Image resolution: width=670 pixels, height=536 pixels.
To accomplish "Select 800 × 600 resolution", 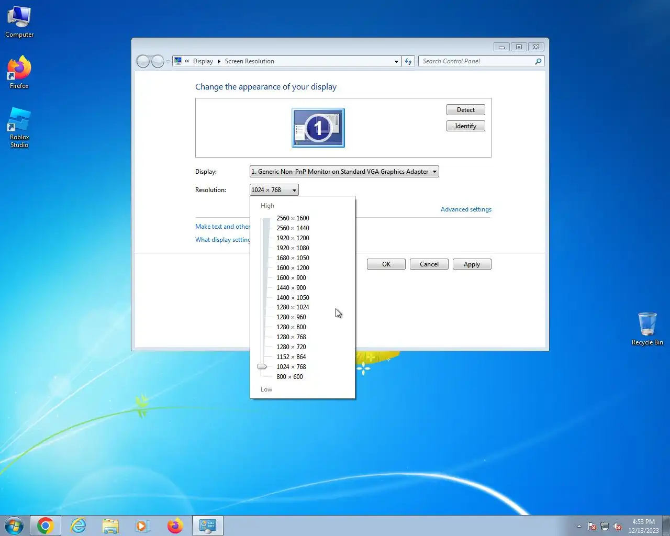I will coord(289,377).
